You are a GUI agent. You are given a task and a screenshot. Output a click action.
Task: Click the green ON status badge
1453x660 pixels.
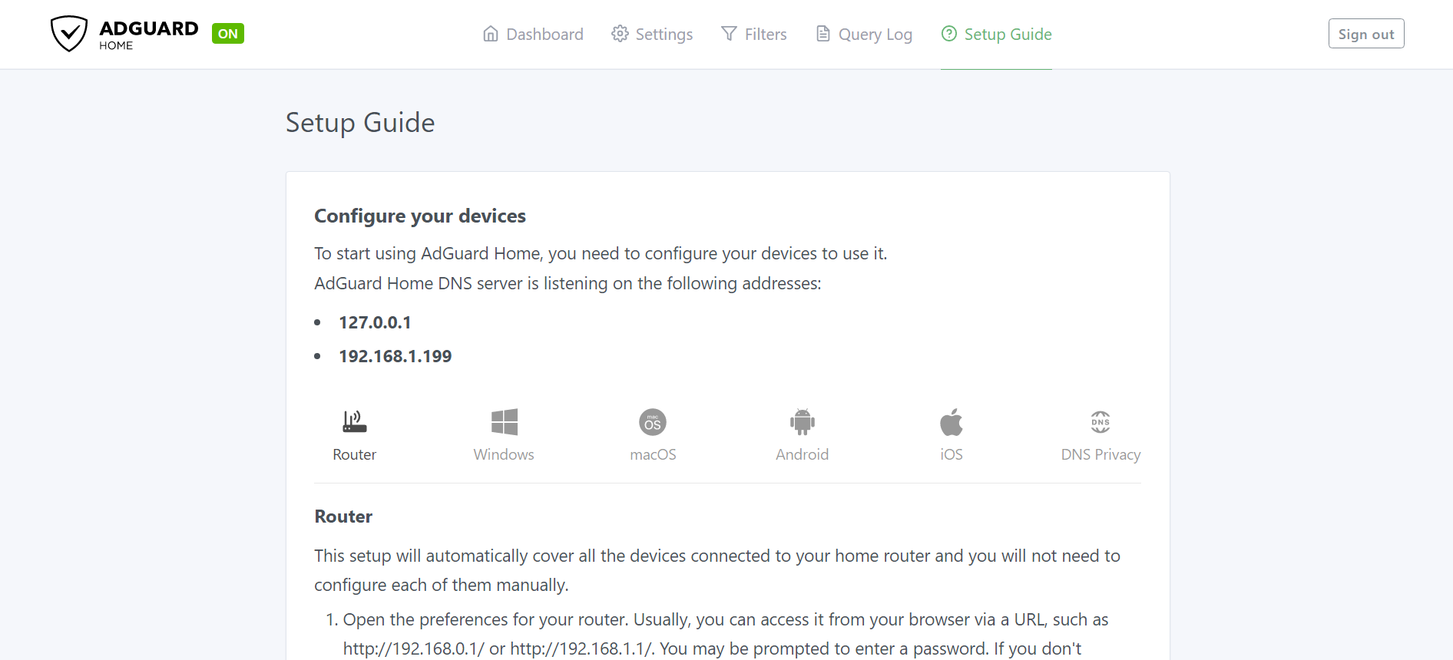pos(228,34)
